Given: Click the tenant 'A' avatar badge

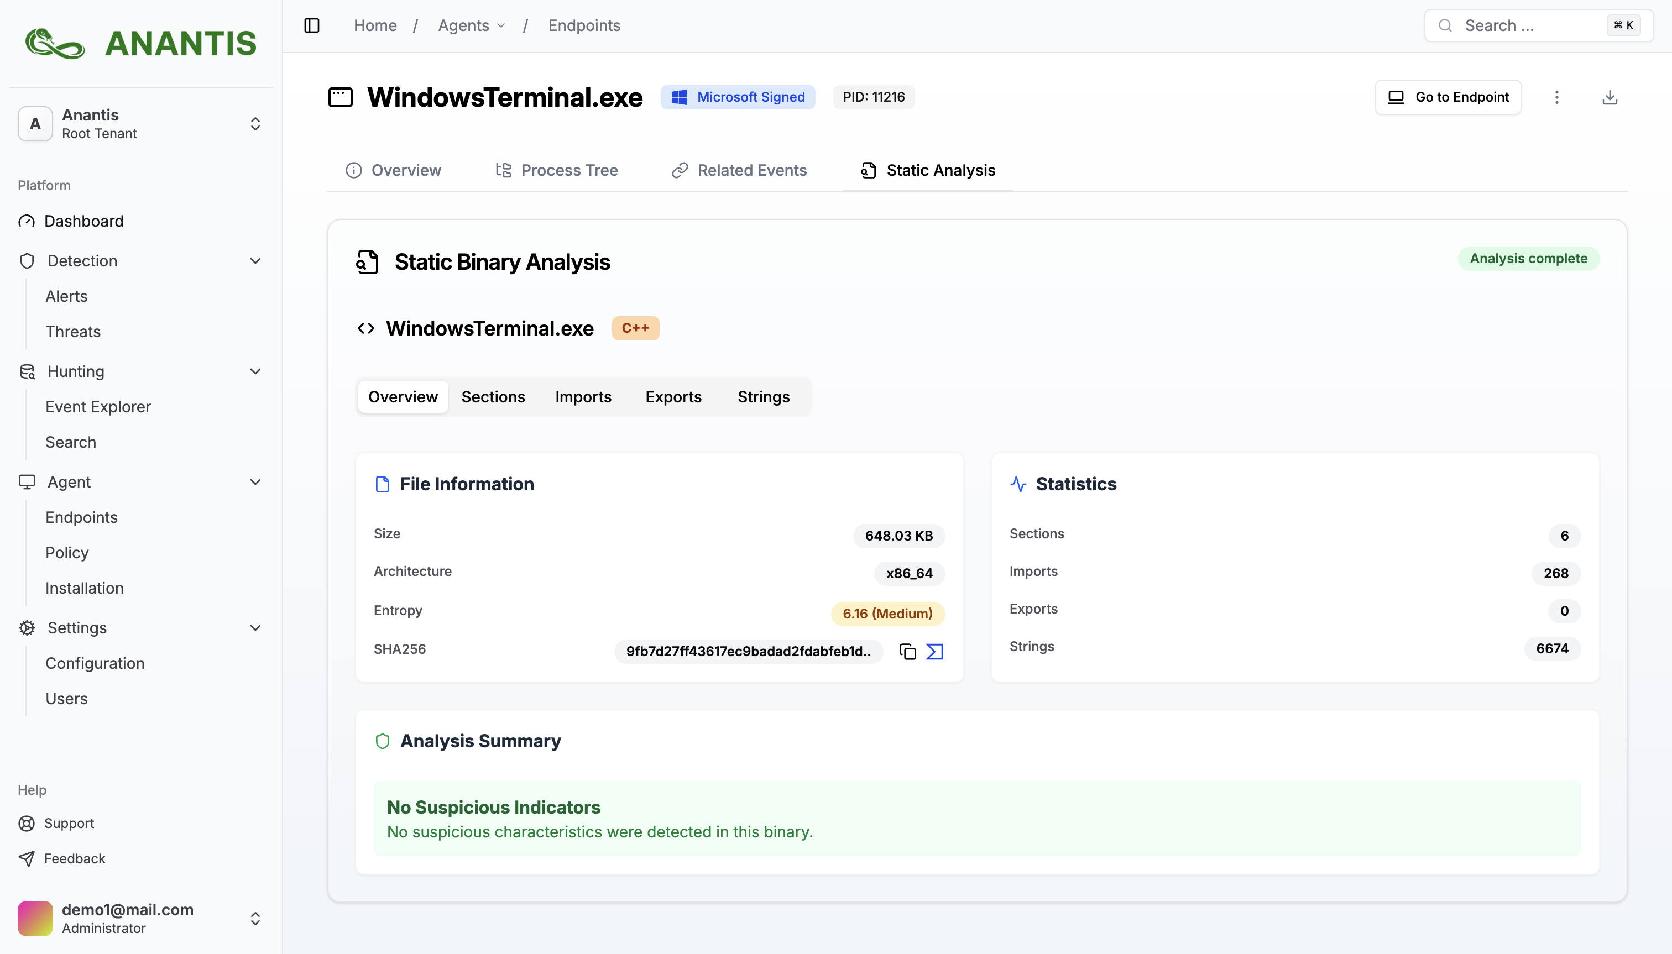Looking at the screenshot, I should [x=35, y=124].
